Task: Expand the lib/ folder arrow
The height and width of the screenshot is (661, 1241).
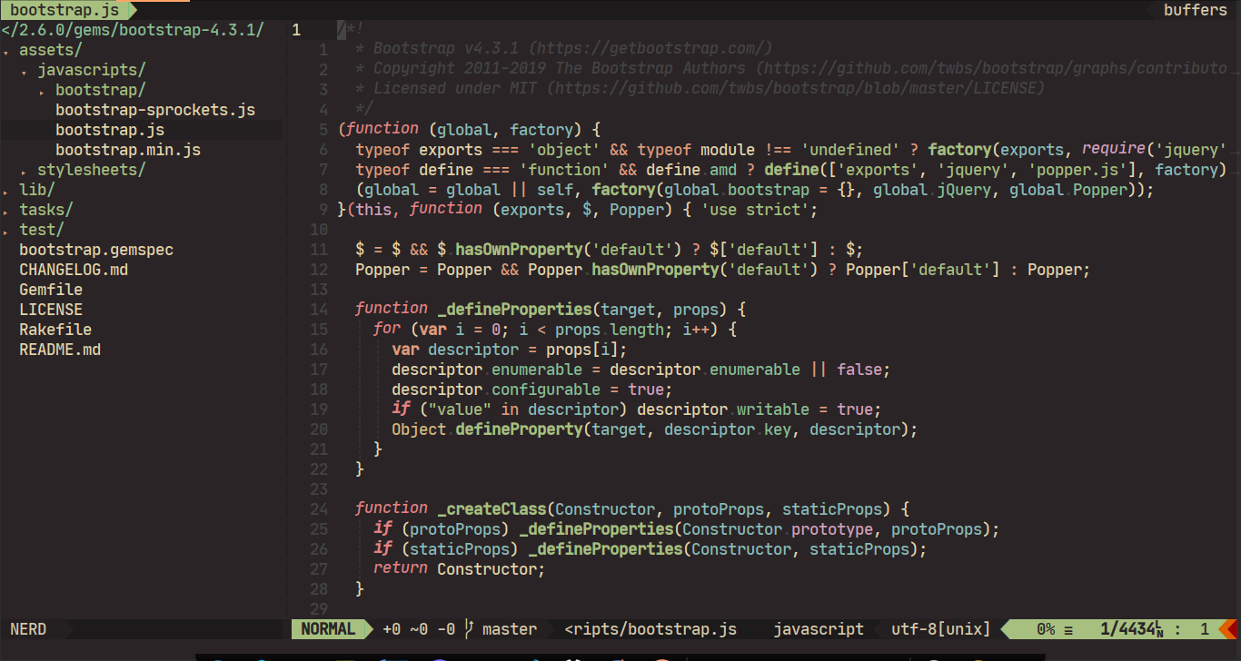Action: click(6, 191)
